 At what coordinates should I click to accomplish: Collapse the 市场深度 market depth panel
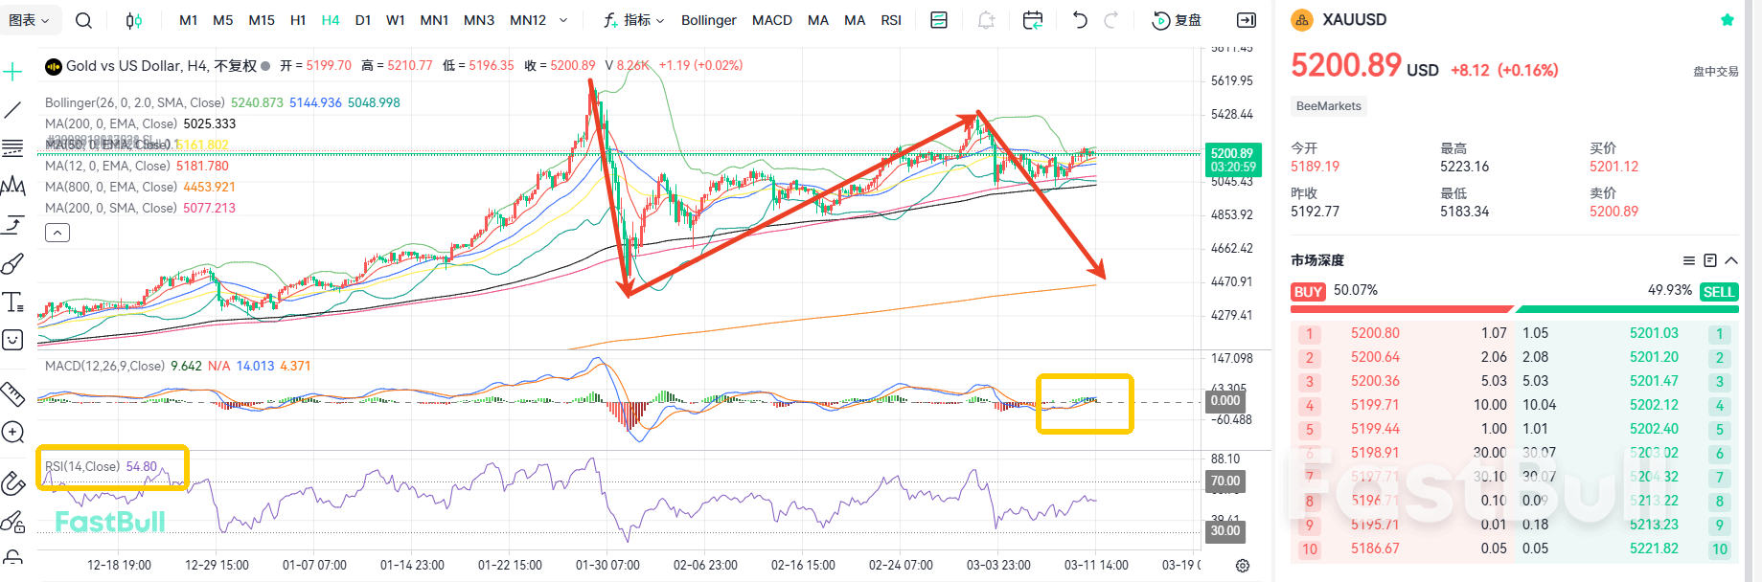pos(1731,260)
